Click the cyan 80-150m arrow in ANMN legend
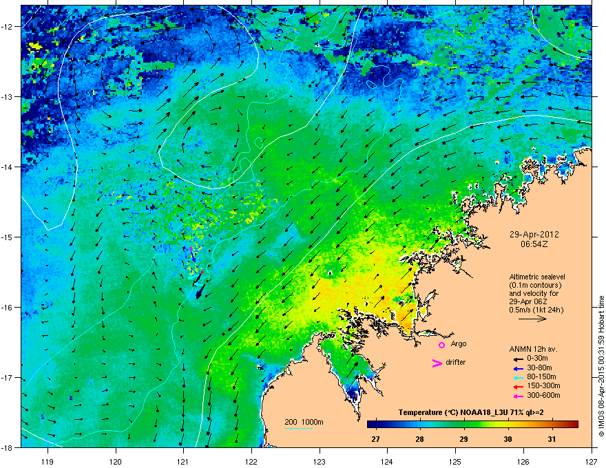Viewport: 606px width, 468px height. pyautogui.click(x=518, y=377)
